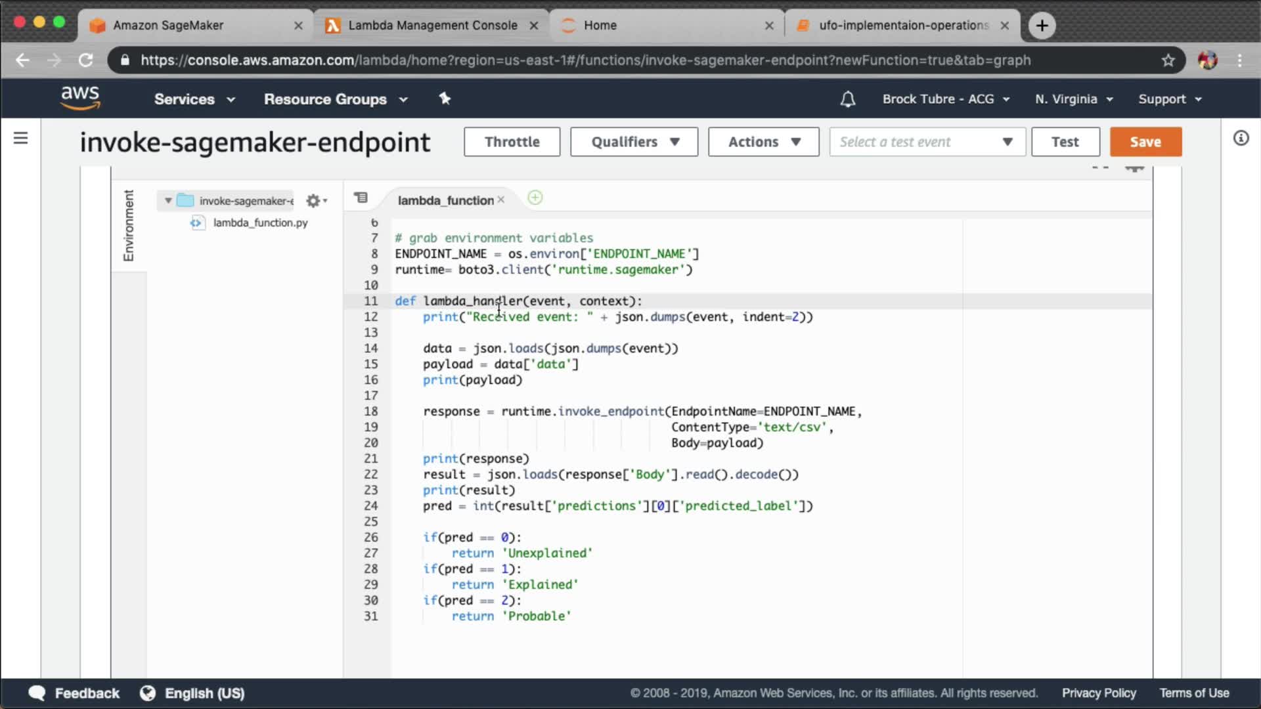This screenshot has height=709, width=1261.
Task: Click the info circle icon
Action: point(1241,138)
